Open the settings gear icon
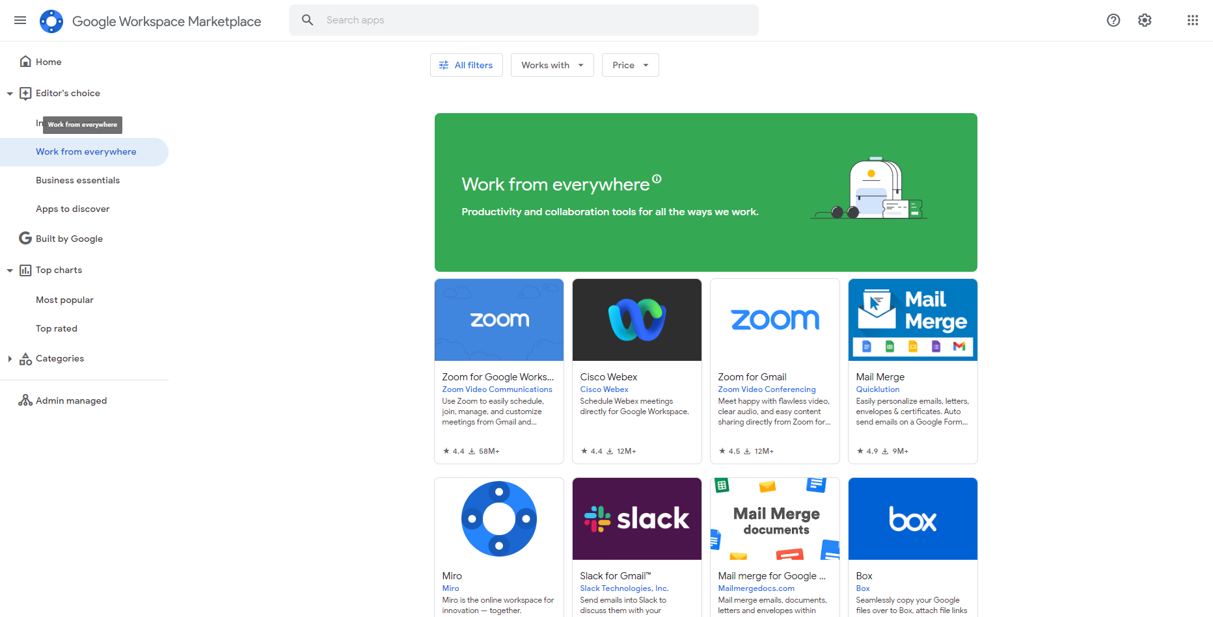1213x617 pixels. click(1145, 20)
